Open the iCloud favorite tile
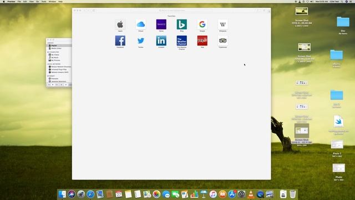355x200 pixels. 140,24
